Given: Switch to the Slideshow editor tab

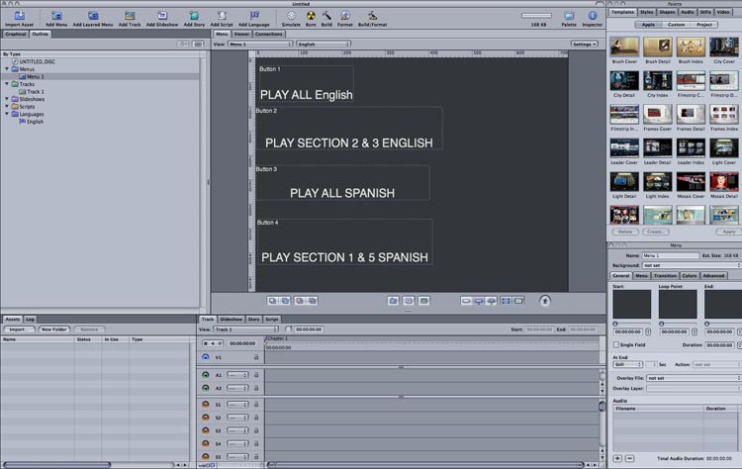Looking at the screenshot, I should (231, 320).
